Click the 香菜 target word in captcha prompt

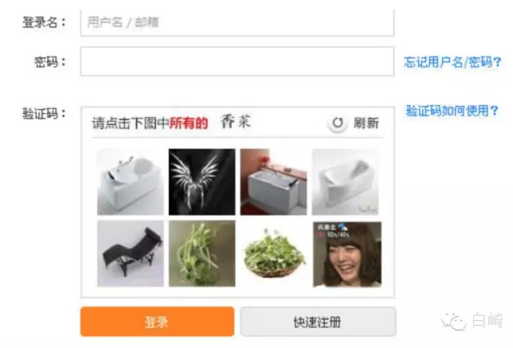click(x=236, y=121)
